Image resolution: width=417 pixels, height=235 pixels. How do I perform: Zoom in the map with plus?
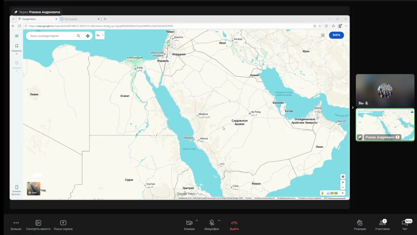[343, 182]
